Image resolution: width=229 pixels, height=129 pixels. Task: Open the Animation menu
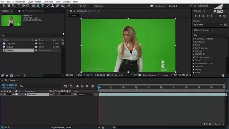click(48, 2)
